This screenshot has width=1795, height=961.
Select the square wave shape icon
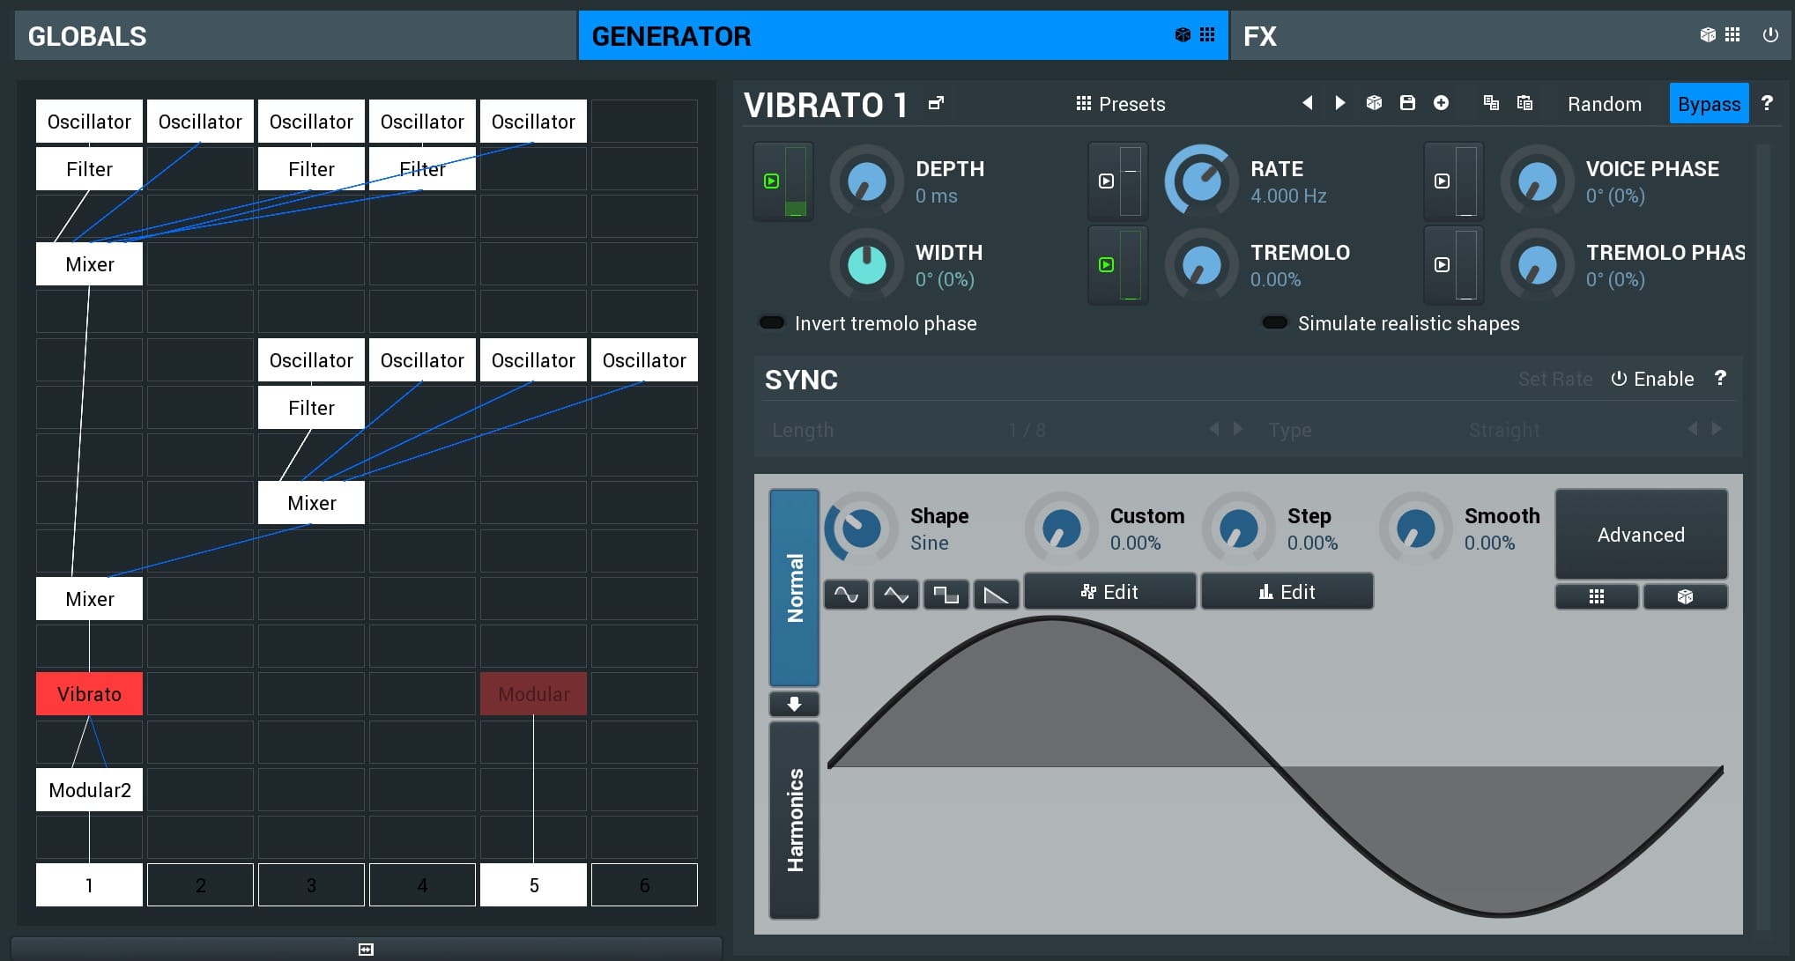click(x=946, y=595)
